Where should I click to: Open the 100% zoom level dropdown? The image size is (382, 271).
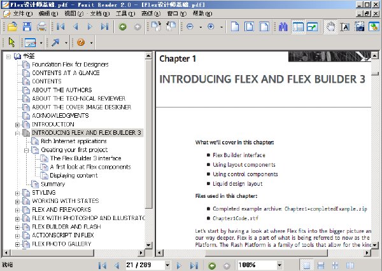(279, 265)
